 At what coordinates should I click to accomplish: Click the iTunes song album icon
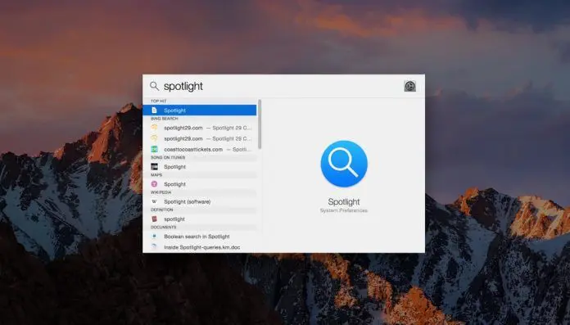[x=155, y=166]
